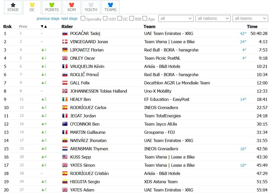Follow the next stage link
The height and width of the screenshot is (193, 271).
(x=69, y=19)
